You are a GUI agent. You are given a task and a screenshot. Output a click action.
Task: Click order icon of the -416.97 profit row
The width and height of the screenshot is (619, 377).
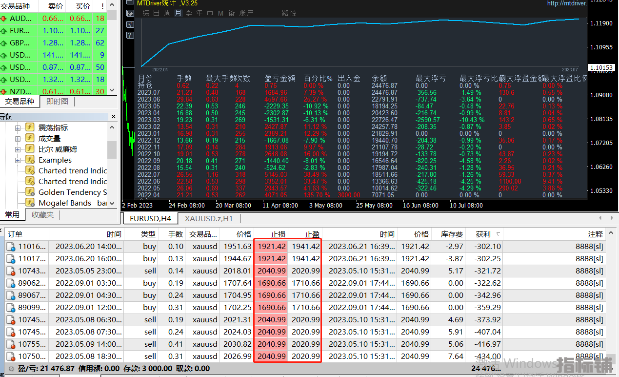click(x=11, y=344)
